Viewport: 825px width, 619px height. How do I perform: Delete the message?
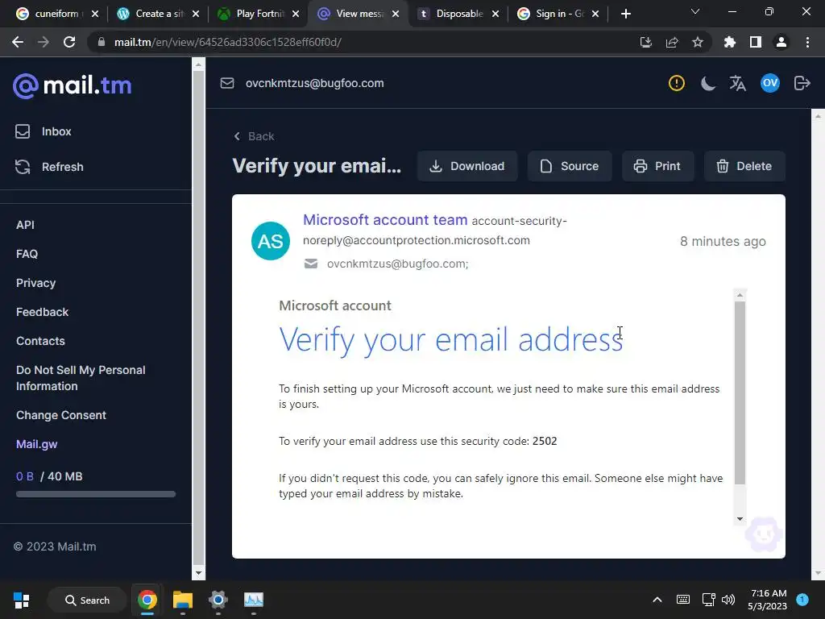[x=744, y=166]
